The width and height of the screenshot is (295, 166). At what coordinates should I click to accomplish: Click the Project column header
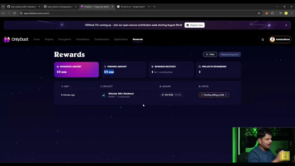click(106, 86)
